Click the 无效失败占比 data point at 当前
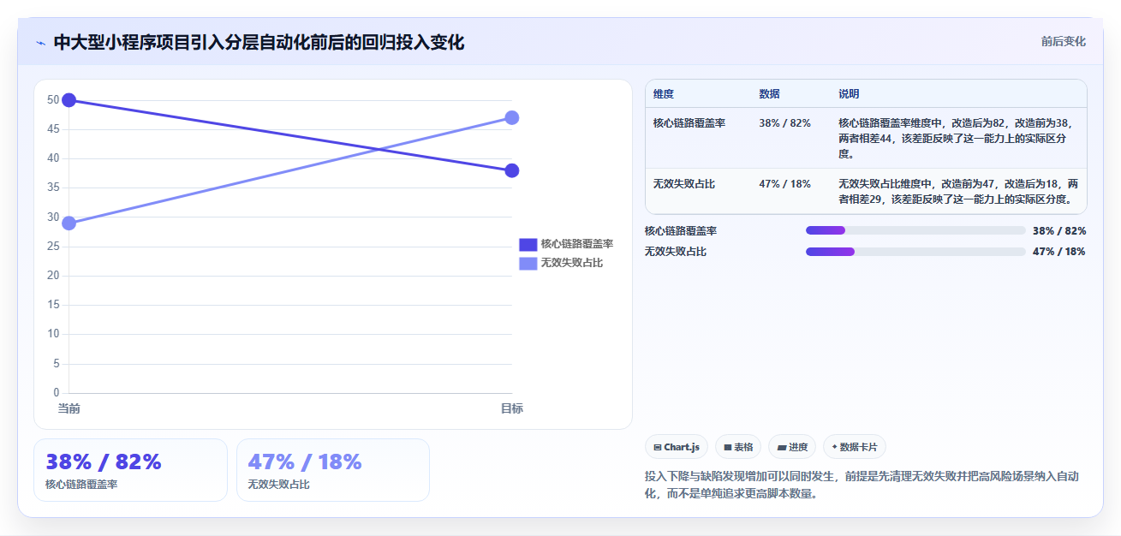 pyautogui.click(x=69, y=223)
